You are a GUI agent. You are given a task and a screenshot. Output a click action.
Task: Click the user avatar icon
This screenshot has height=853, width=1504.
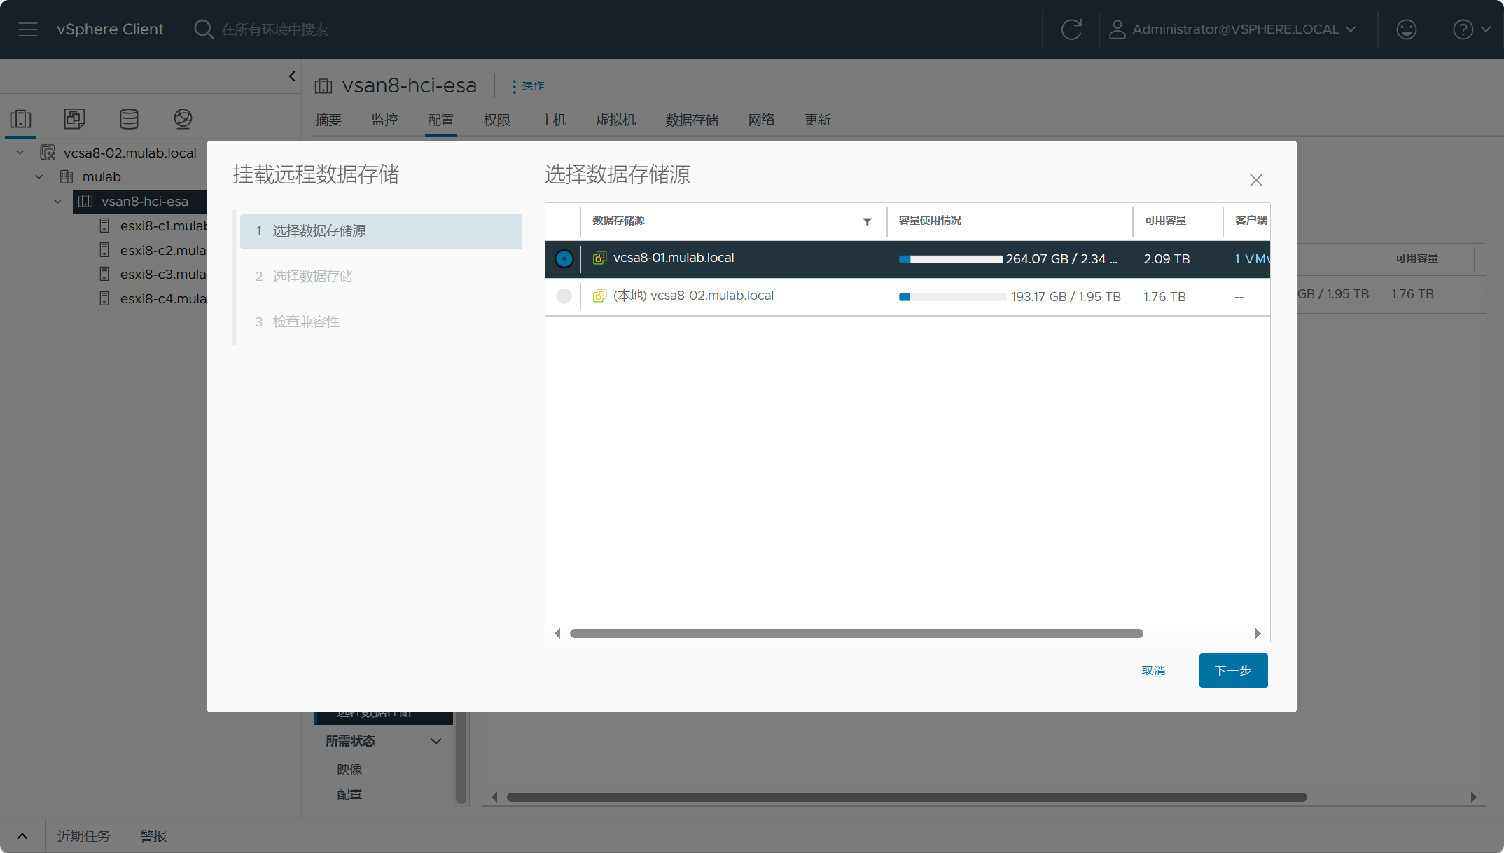click(x=1117, y=29)
